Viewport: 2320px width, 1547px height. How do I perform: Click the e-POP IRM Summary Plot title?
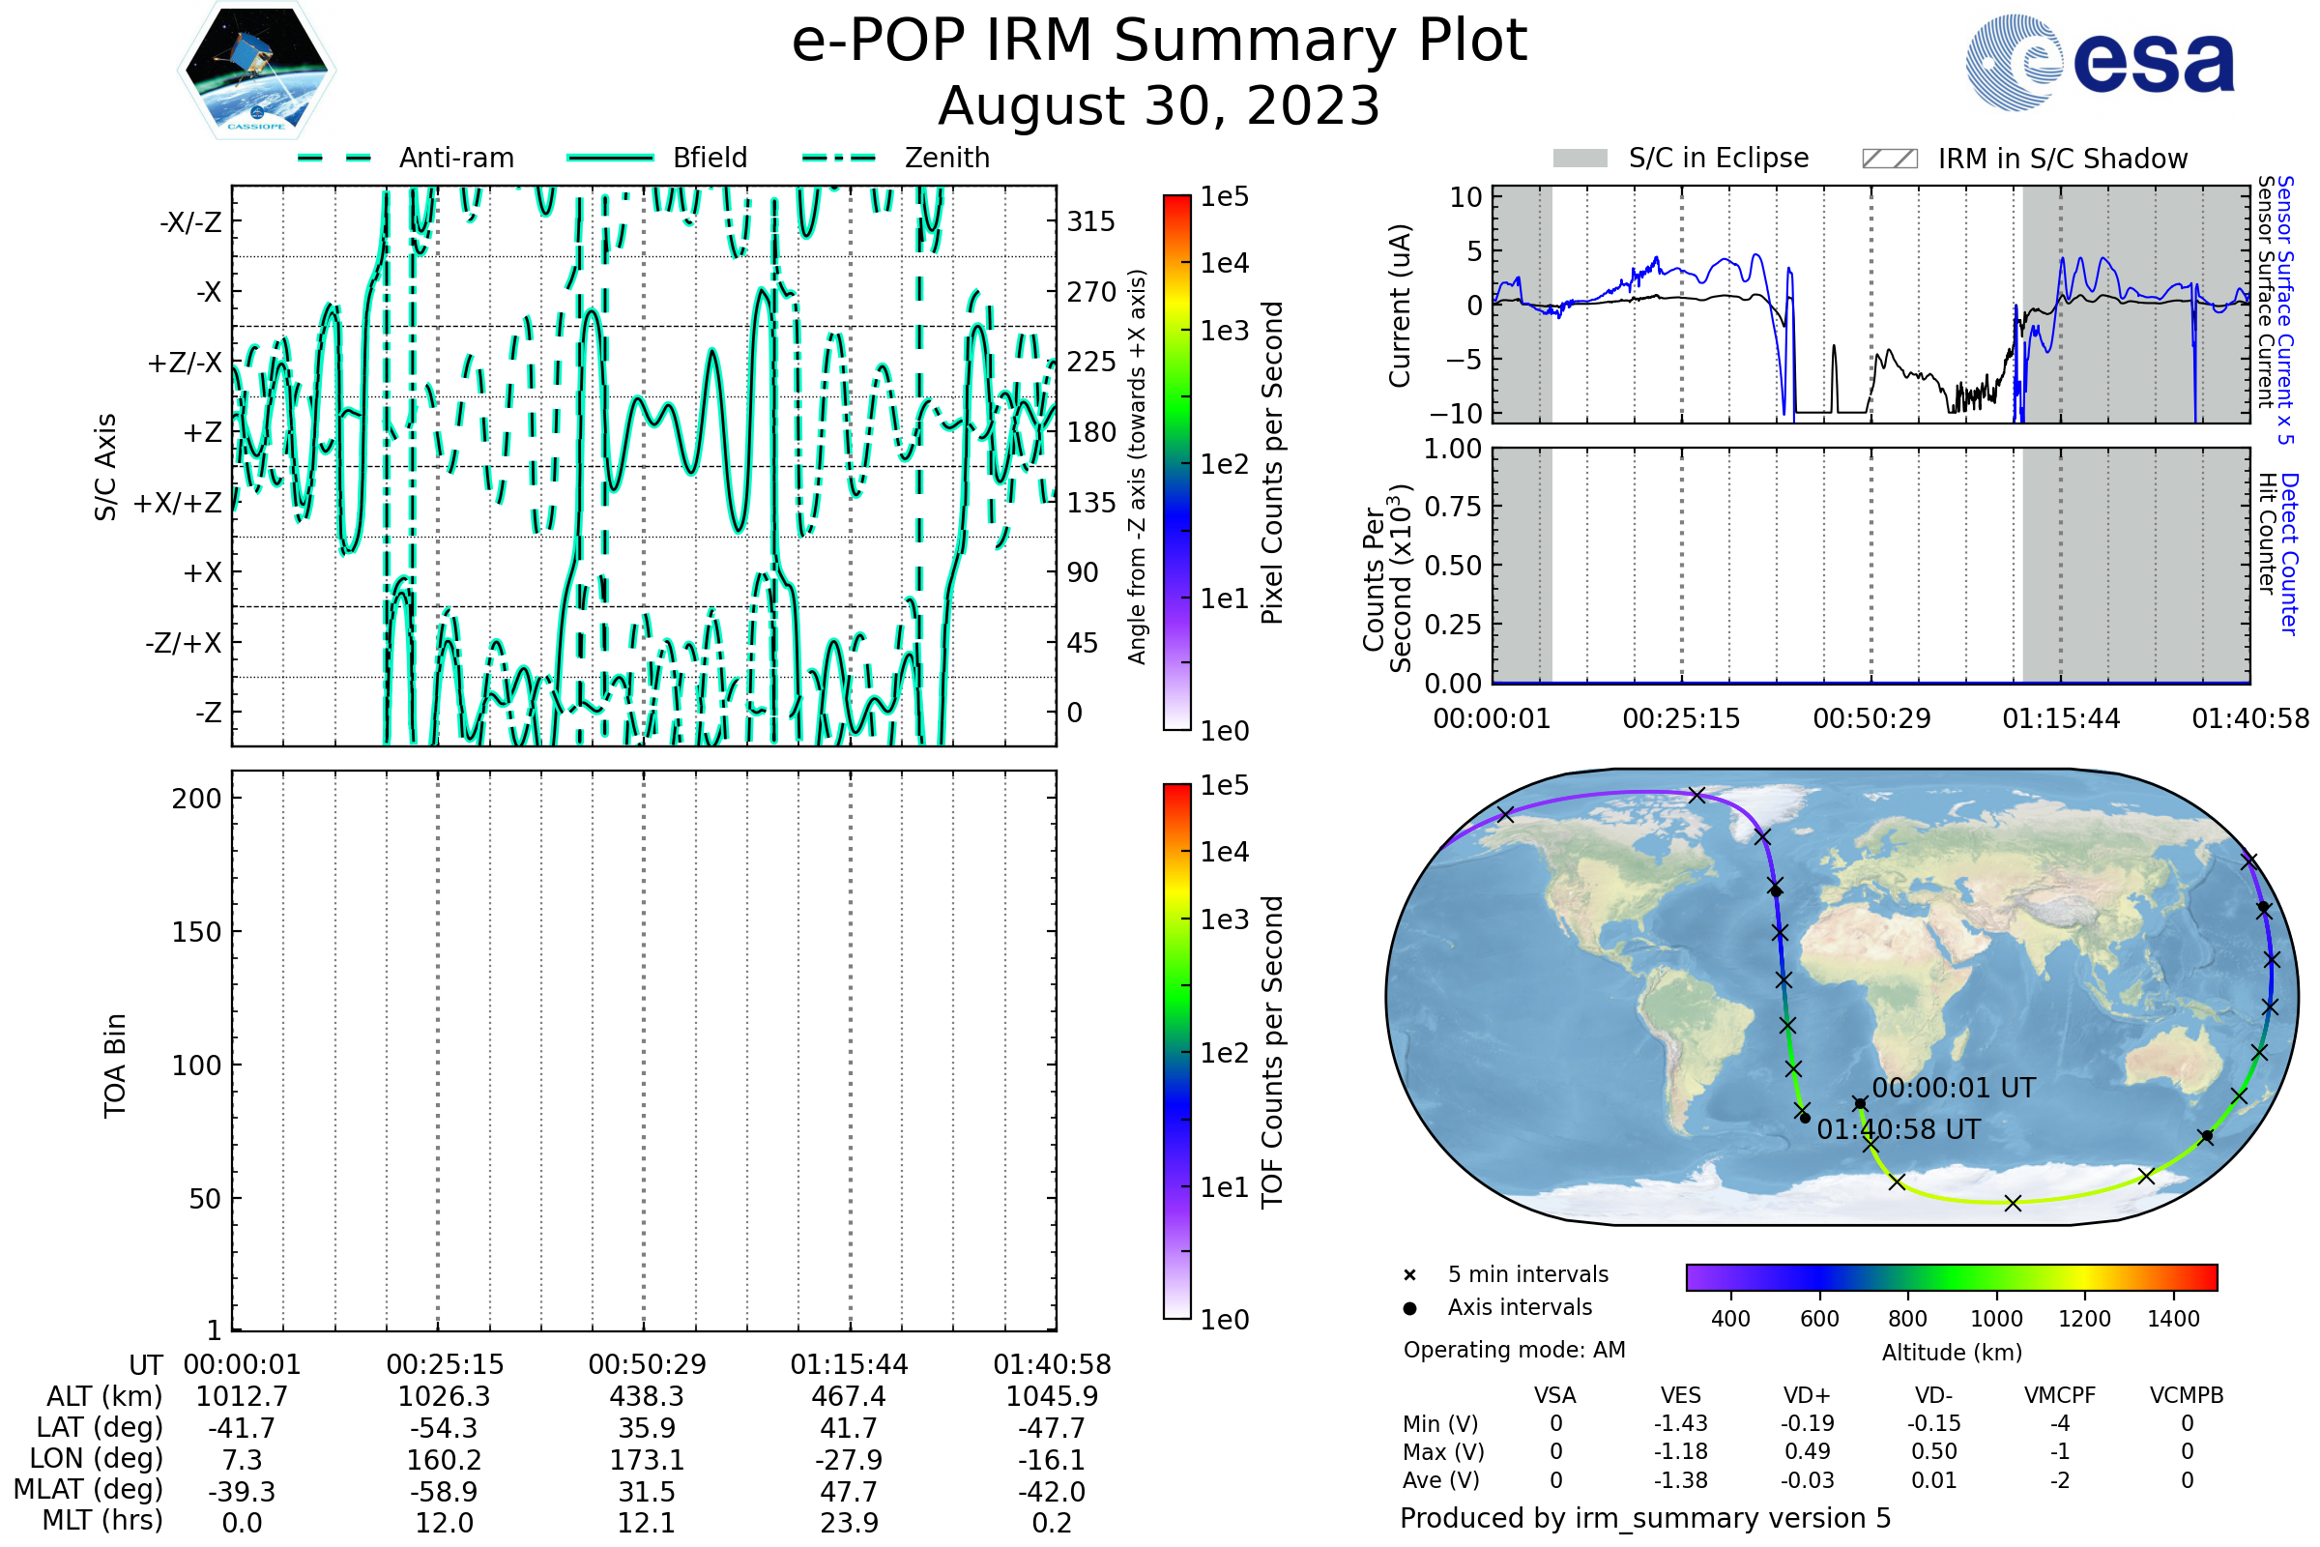pos(1159,42)
